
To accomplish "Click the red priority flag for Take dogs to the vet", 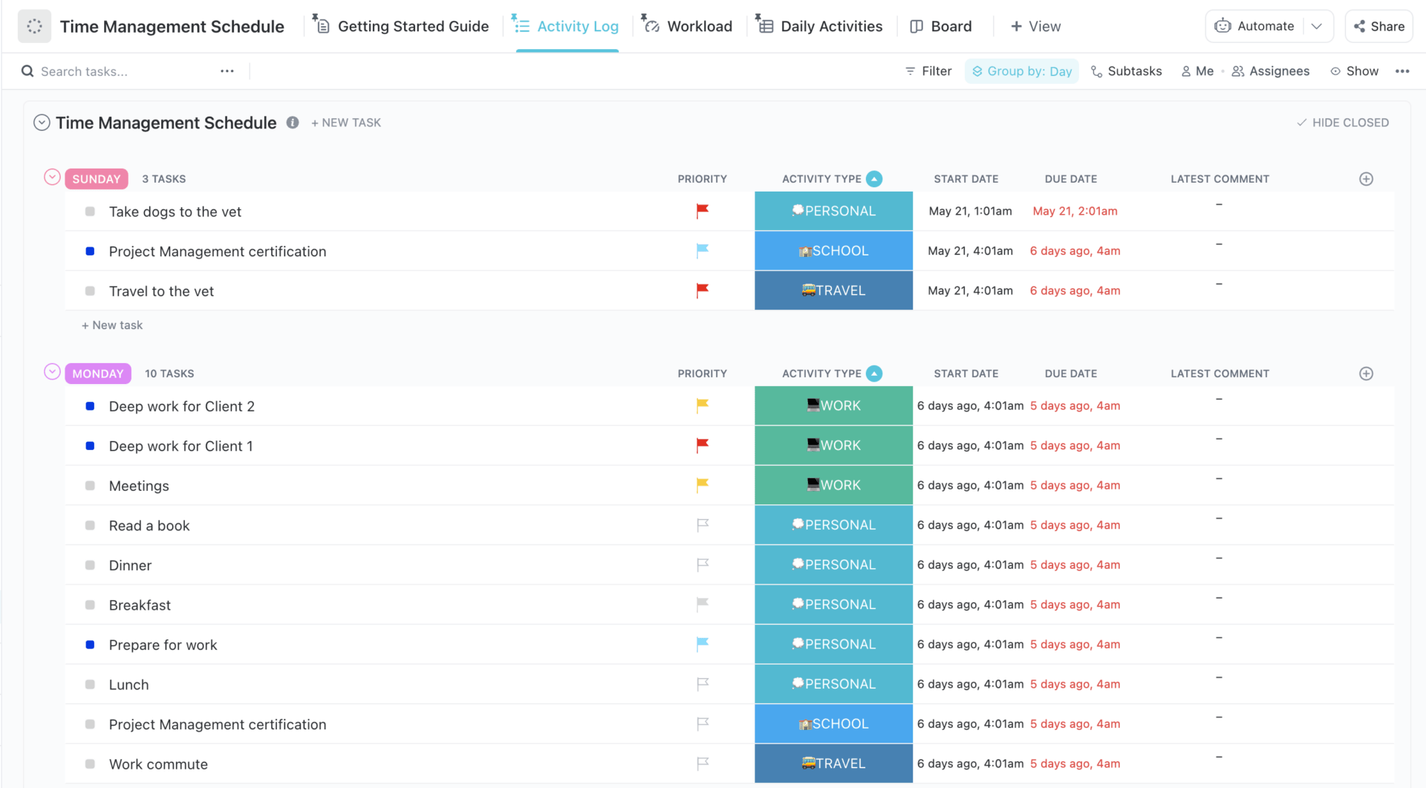I will click(x=702, y=211).
